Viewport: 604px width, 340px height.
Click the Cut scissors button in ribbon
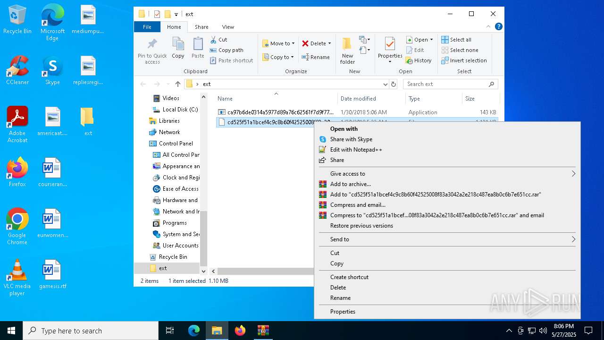218,40
